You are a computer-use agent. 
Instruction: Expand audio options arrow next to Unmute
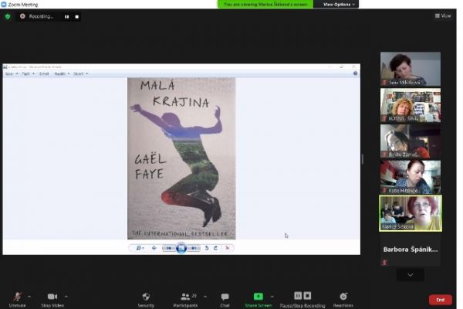(30, 296)
